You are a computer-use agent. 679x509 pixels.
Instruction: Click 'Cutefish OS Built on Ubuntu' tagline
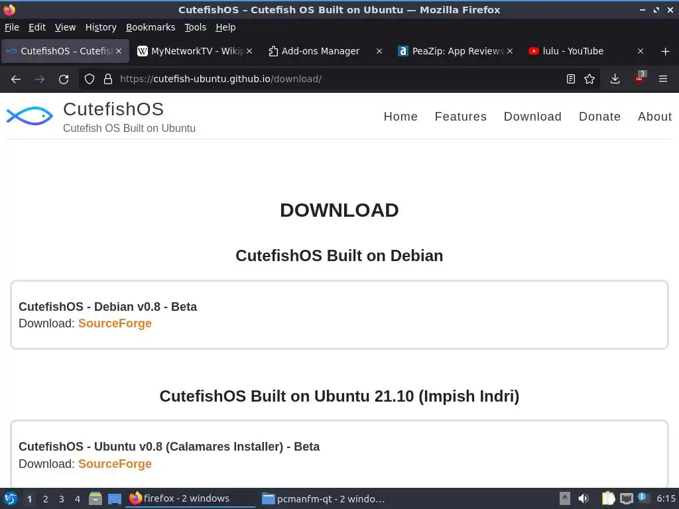129,129
